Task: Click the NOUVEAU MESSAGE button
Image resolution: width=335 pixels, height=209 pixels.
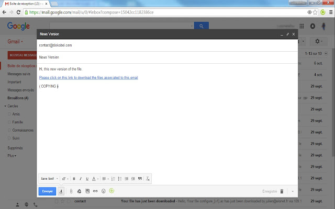Action: 22,55
